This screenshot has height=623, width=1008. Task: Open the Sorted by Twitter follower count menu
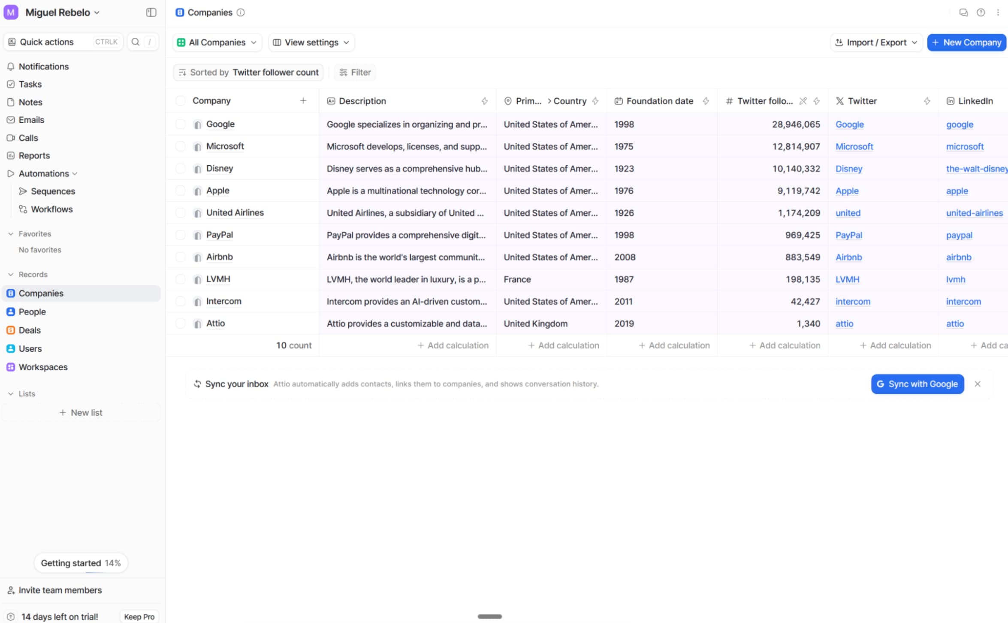click(x=248, y=73)
